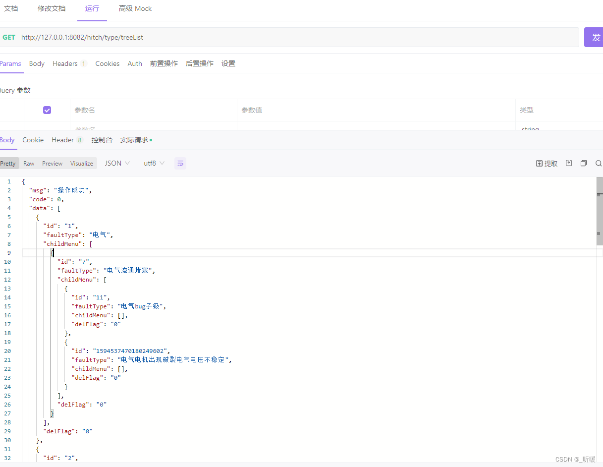Screen dimensions: 603x467
Task: Open the request Cookies tab
Action: (108, 63)
